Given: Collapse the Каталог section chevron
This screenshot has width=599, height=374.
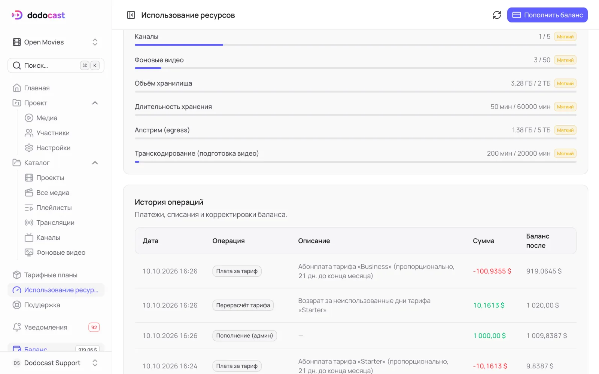Looking at the screenshot, I should point(95,163).
